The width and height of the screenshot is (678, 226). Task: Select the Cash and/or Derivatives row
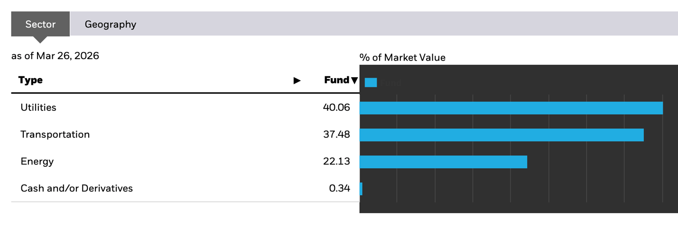point(76,189)
